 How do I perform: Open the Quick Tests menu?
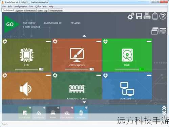41,7
